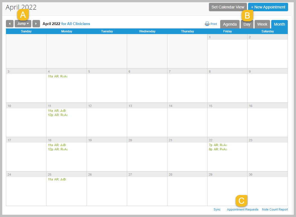Create a New Appointment
Image resolution: width=296 pixels, height=217 pixels.
point(268,7)
